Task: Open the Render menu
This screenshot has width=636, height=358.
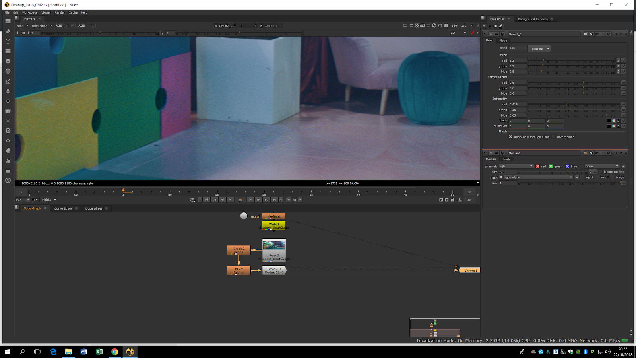Action: [60, 12]
